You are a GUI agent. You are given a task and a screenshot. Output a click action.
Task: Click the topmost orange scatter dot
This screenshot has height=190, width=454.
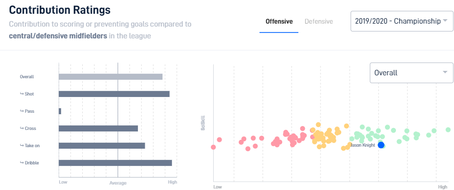pos(318,125)
